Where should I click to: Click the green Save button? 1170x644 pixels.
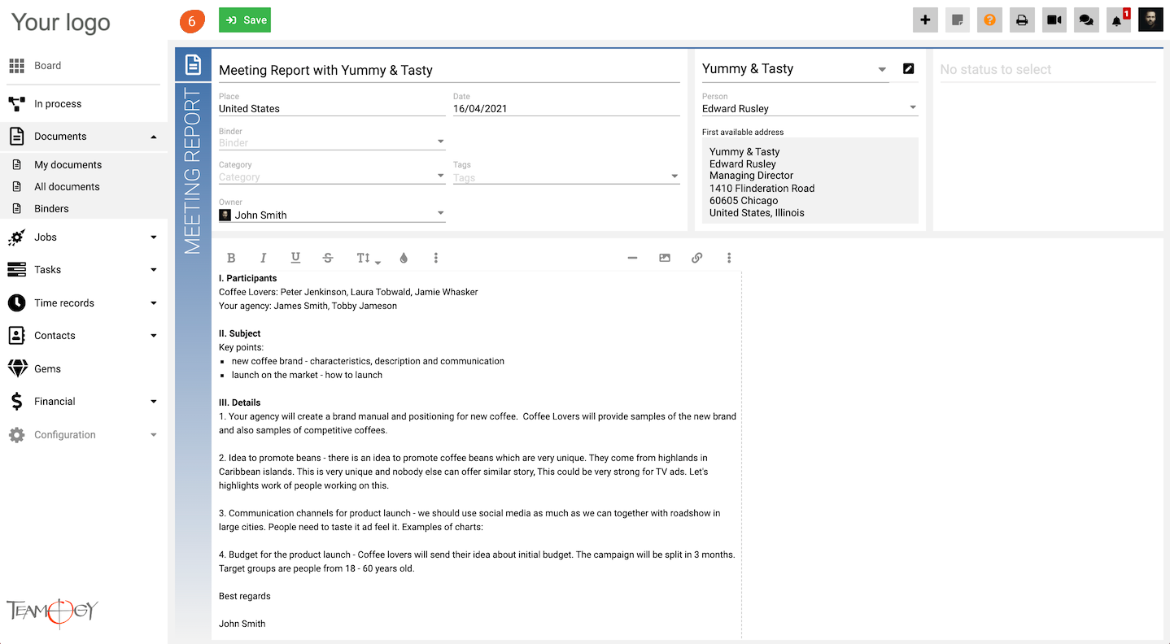244,20
